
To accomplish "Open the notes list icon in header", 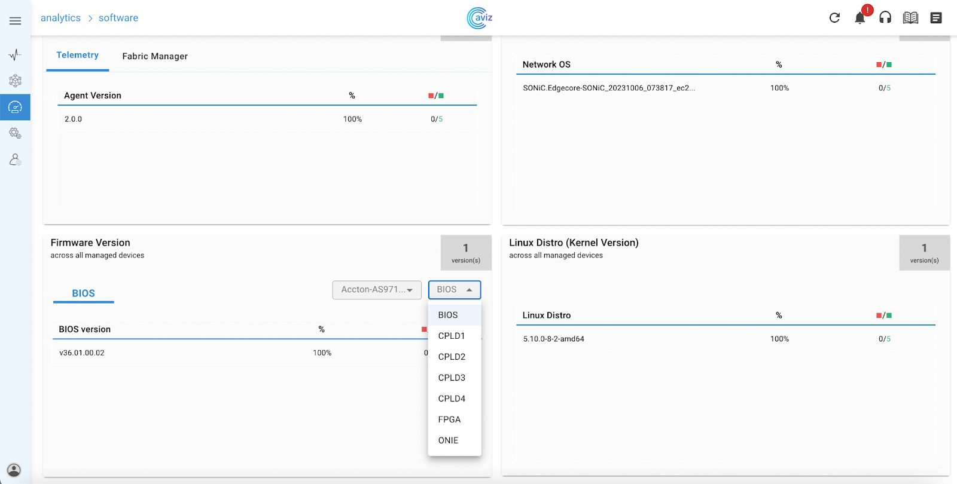I will (x=936, y=18).
